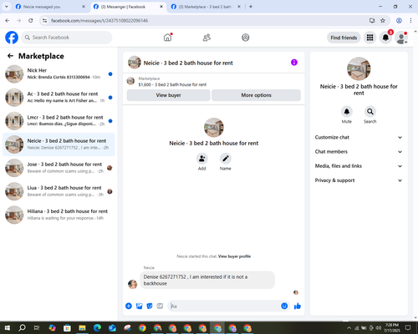Viewport: 418px width, 334px height.
Task: Open the Facebook logo home link
Action: point(12,38)
